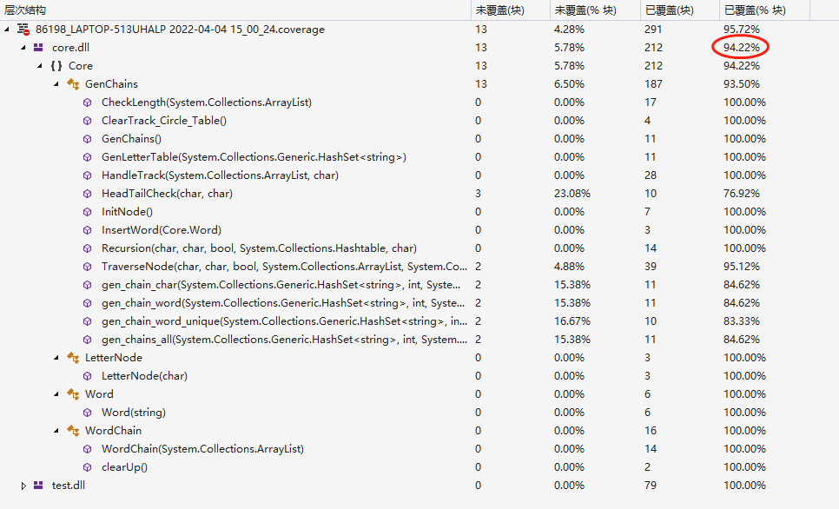Sort by the 未覆盖(块) column header

point(511,10)
